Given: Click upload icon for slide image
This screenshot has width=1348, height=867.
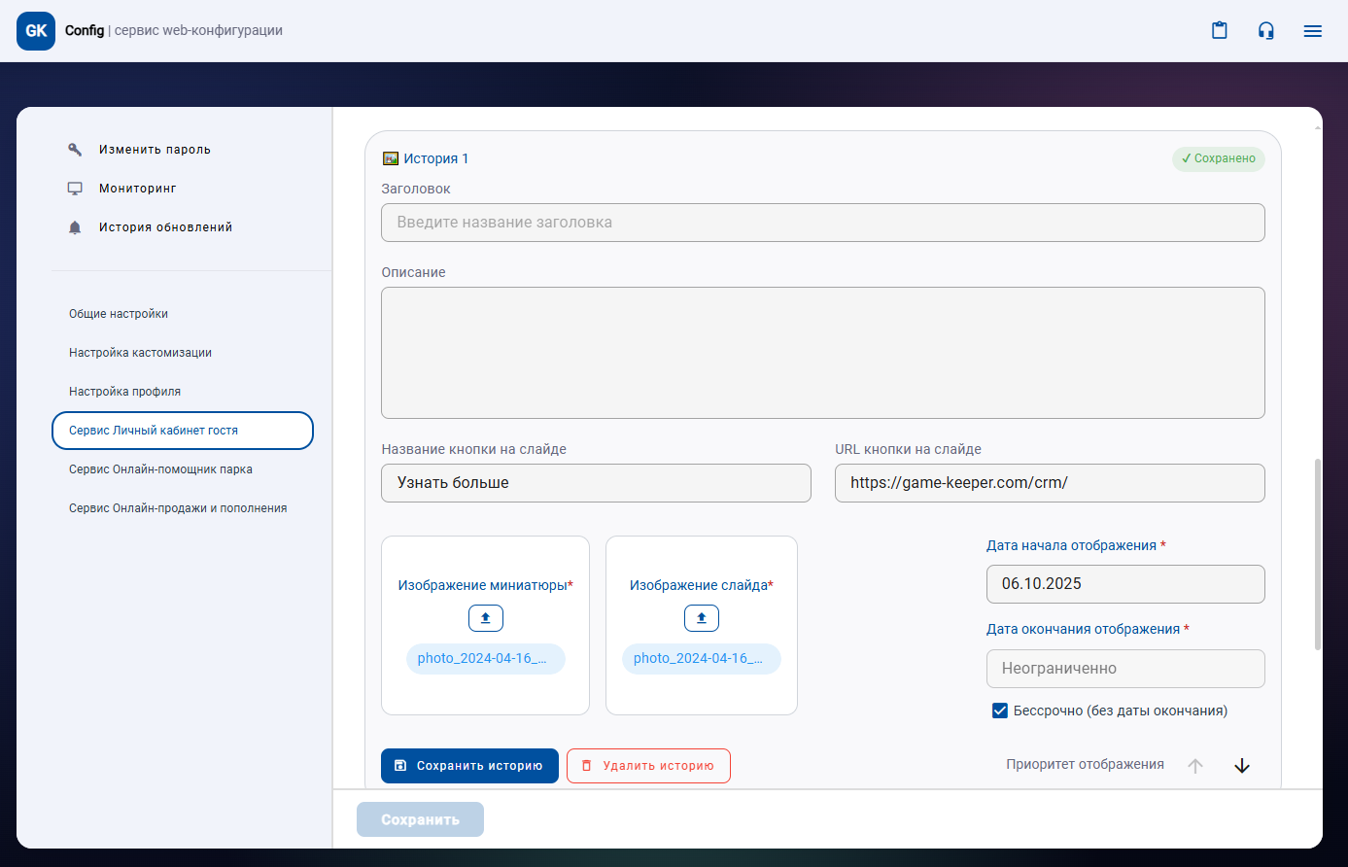Looking at the screenshot, I should point(702,618).
